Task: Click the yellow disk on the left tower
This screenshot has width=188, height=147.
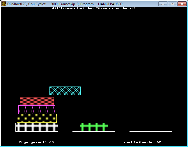Action: click(x=37, y=118)
